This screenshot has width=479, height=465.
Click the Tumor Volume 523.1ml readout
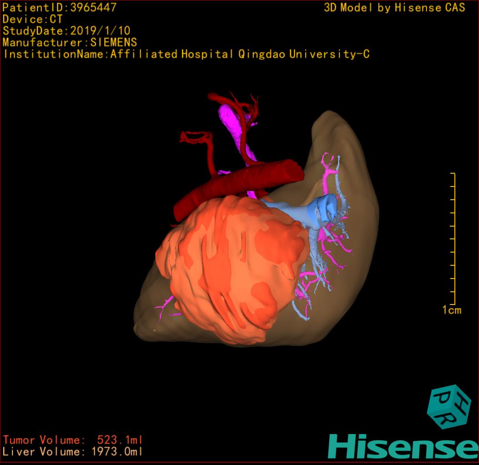point(73,440)
